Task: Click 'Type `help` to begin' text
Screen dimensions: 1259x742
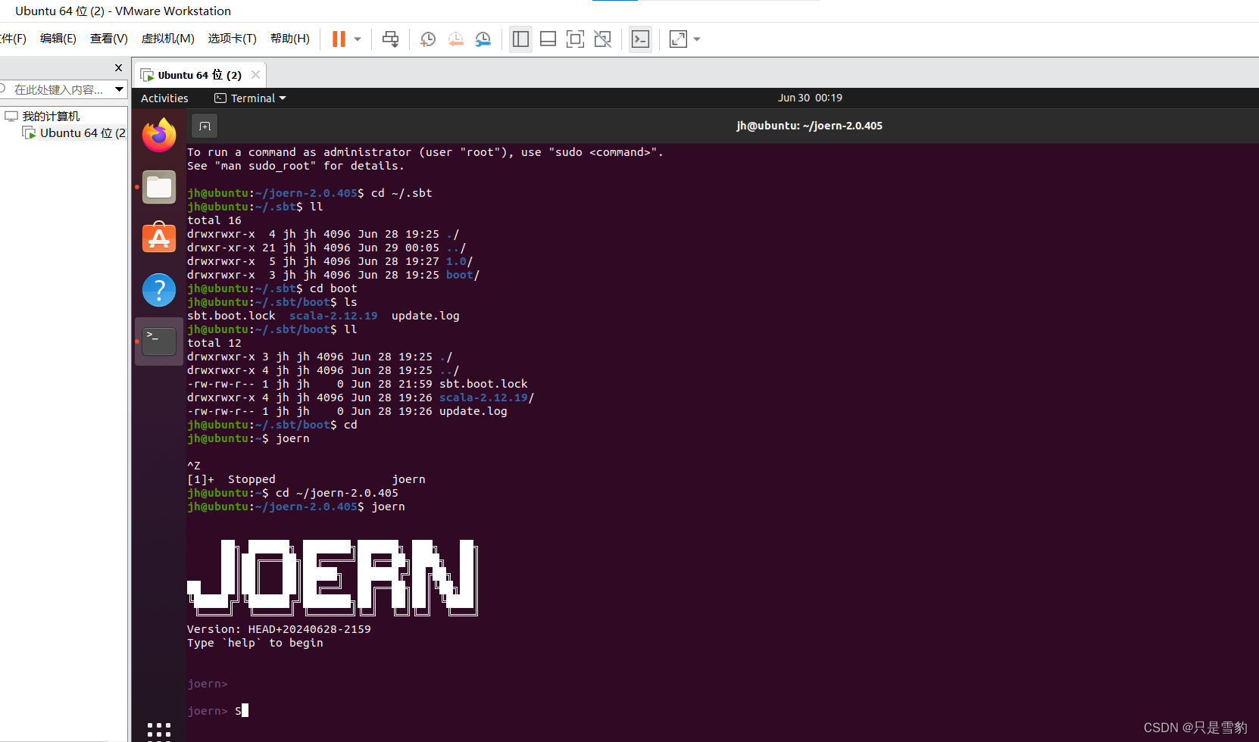Action: pos(255,643)
